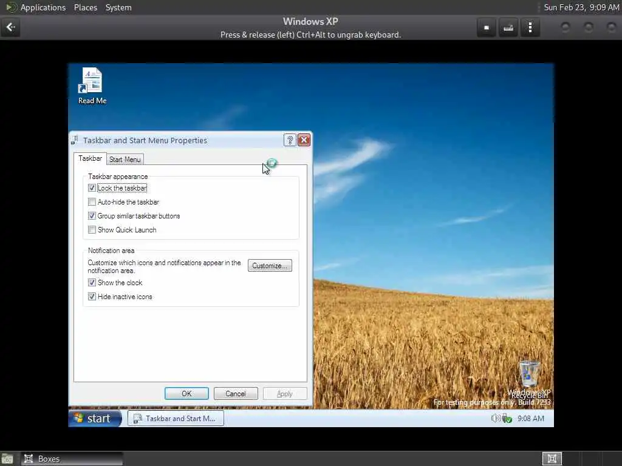Click the Boxes window button in bottom panel
This screenshot has height=466, width=622.
point(72,459)
